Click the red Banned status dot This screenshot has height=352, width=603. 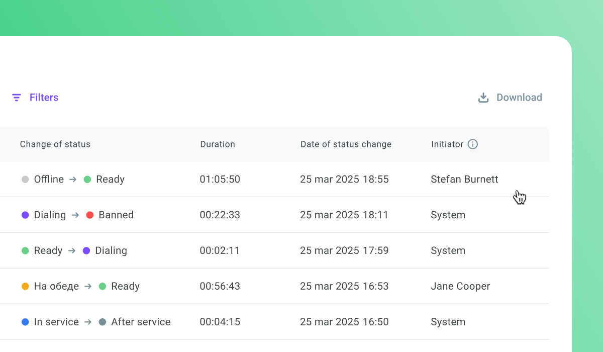click(x=90, y=215)
